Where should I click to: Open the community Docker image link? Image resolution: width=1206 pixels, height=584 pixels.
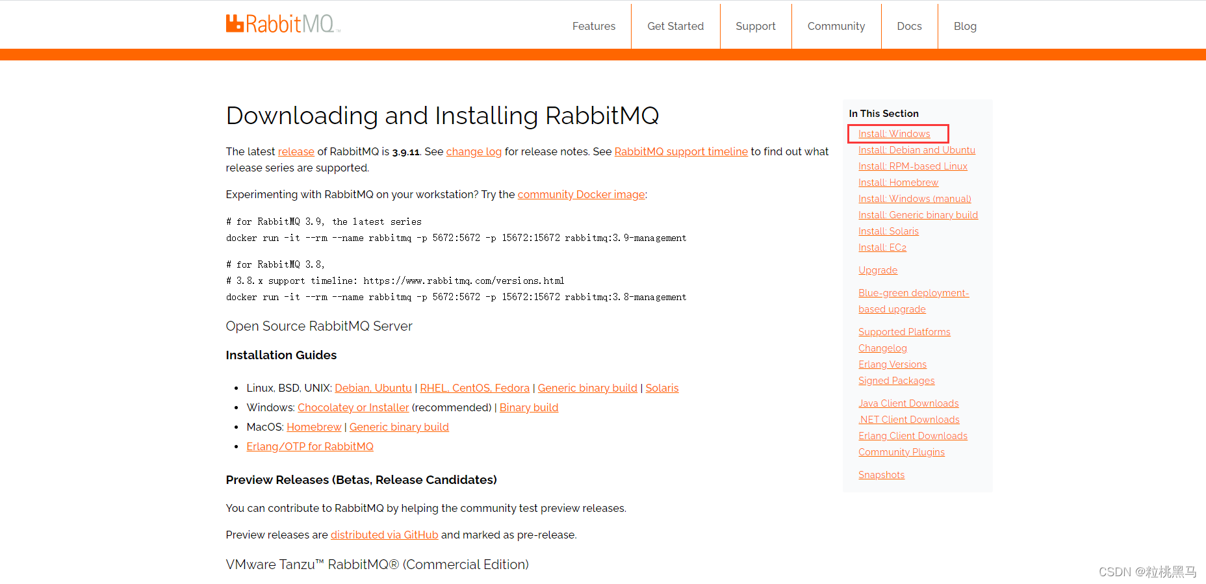[581, 194]
